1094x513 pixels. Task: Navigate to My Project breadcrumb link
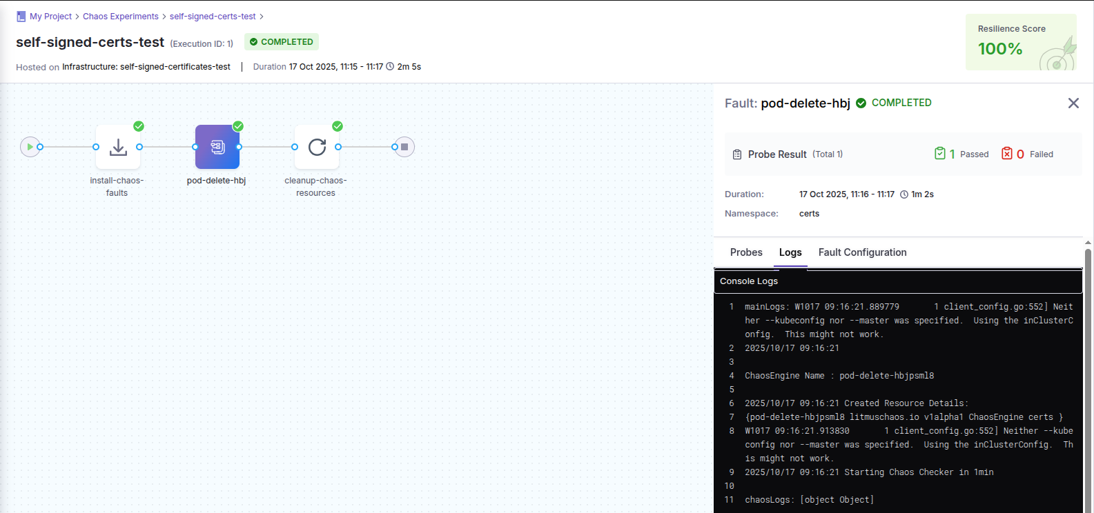click(x=50, y=17)
